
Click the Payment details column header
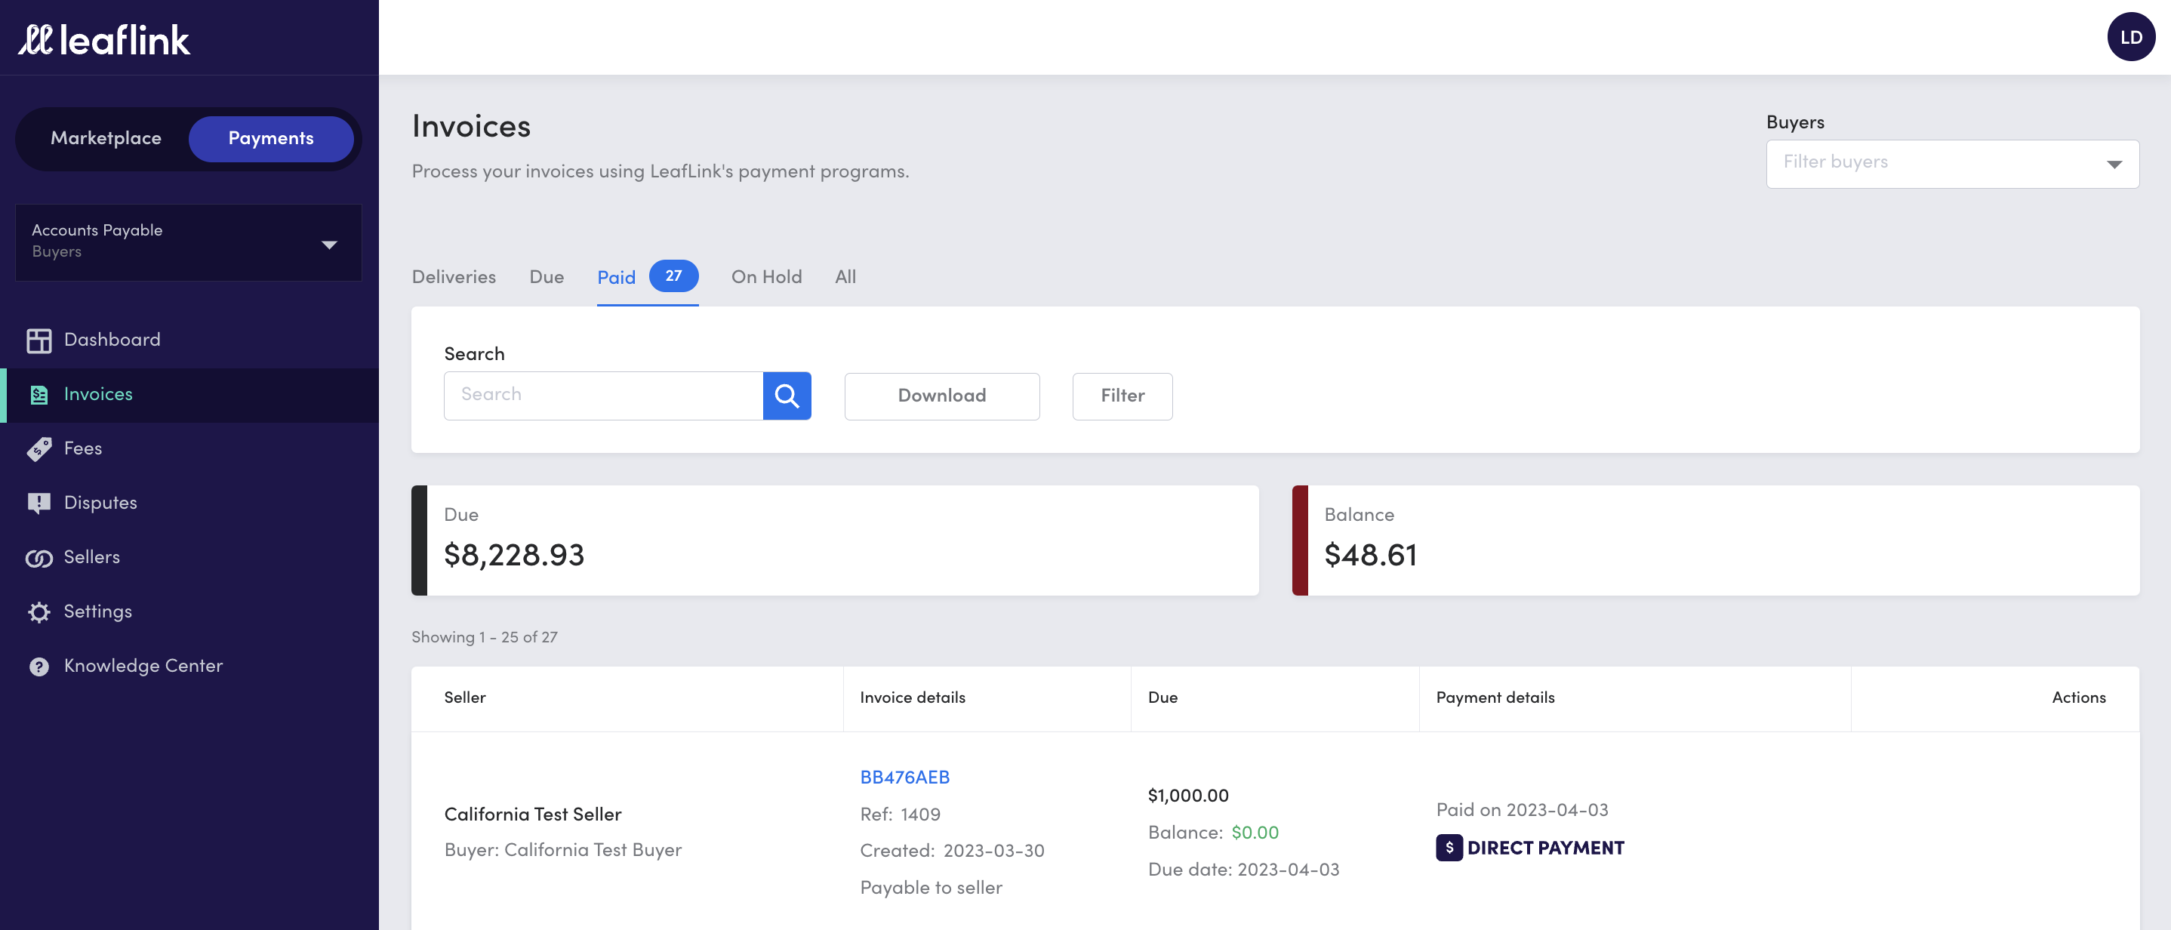[x=1495, y=698]
